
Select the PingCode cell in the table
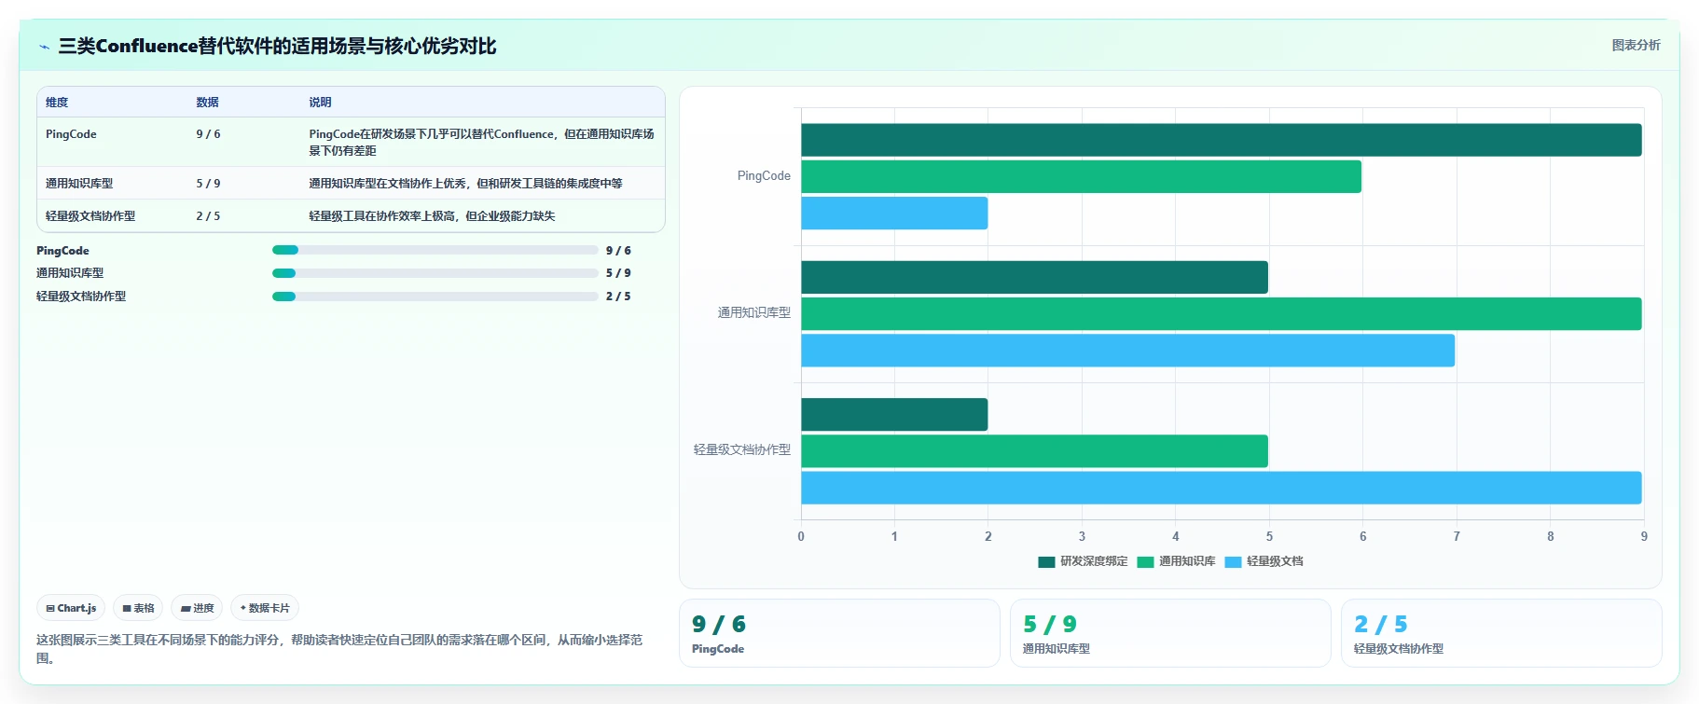click(71, 134)
